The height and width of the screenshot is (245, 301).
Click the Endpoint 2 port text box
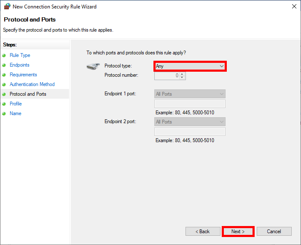pos(190,132)
